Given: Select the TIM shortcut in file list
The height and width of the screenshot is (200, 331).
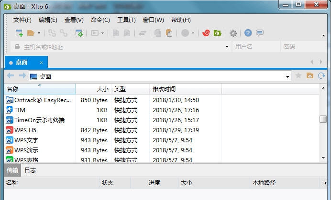Looking at the screenshot, I should coord(20,110).
